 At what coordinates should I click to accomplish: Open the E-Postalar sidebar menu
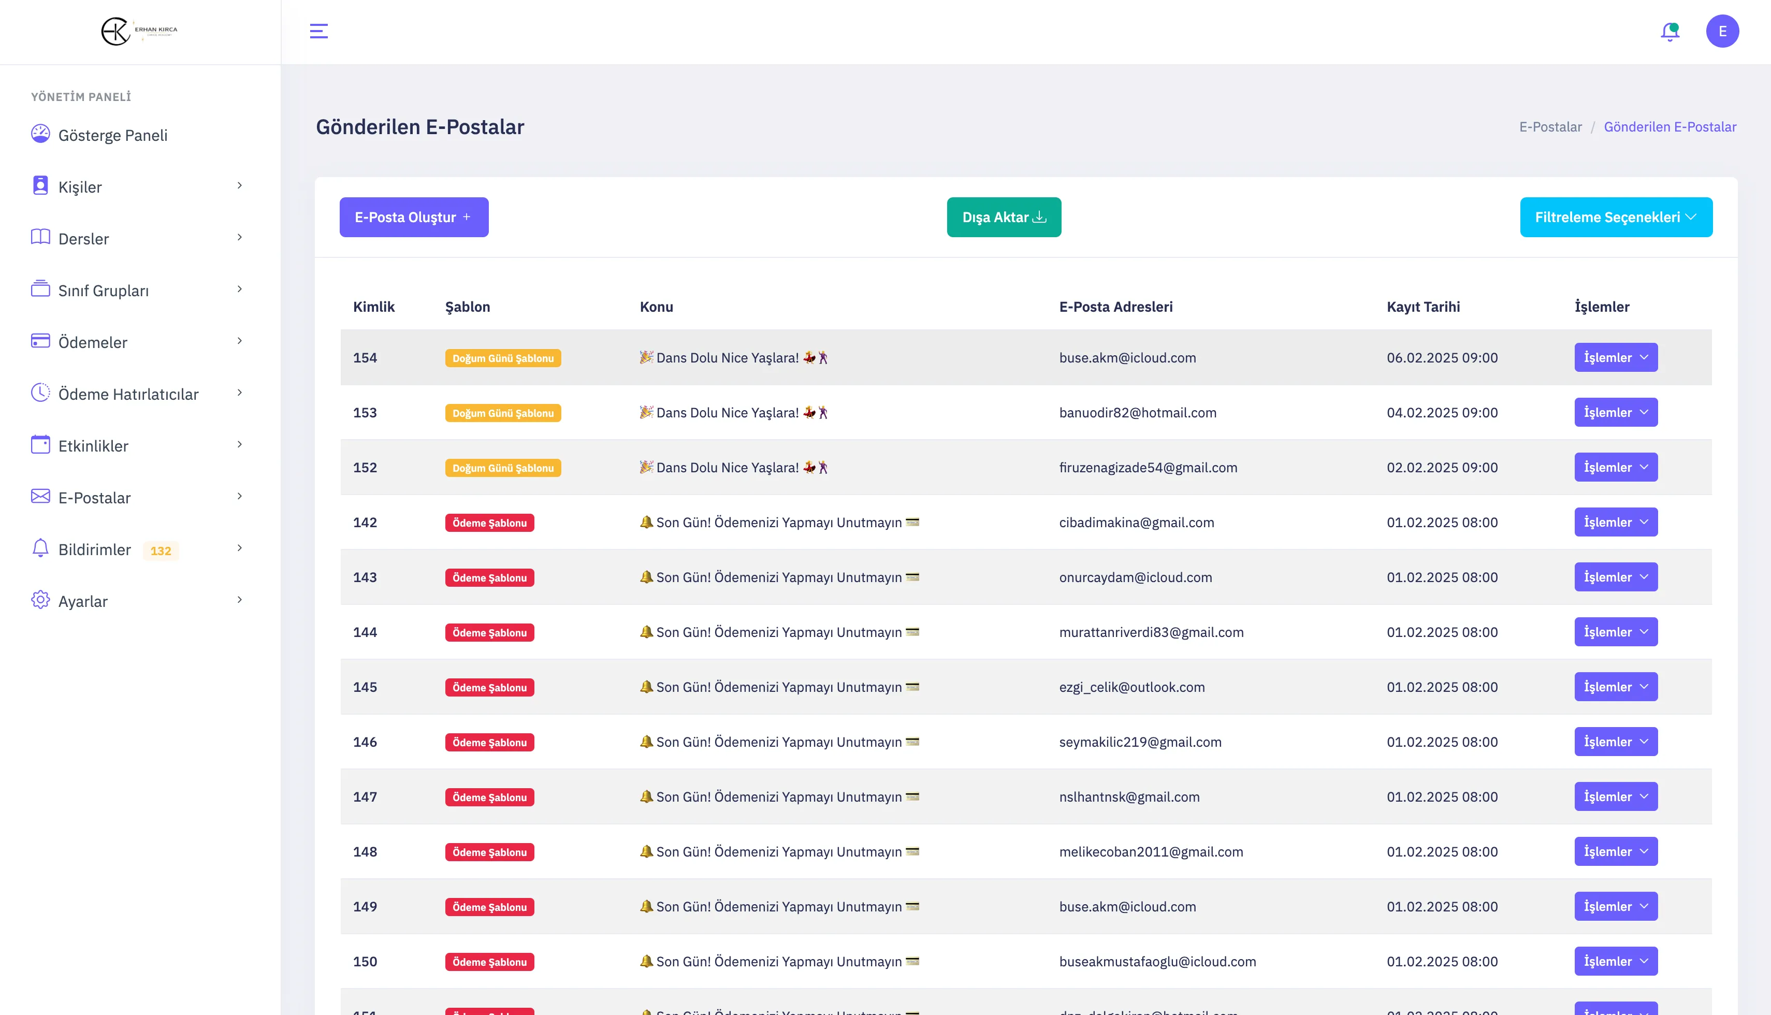[95, 498]
